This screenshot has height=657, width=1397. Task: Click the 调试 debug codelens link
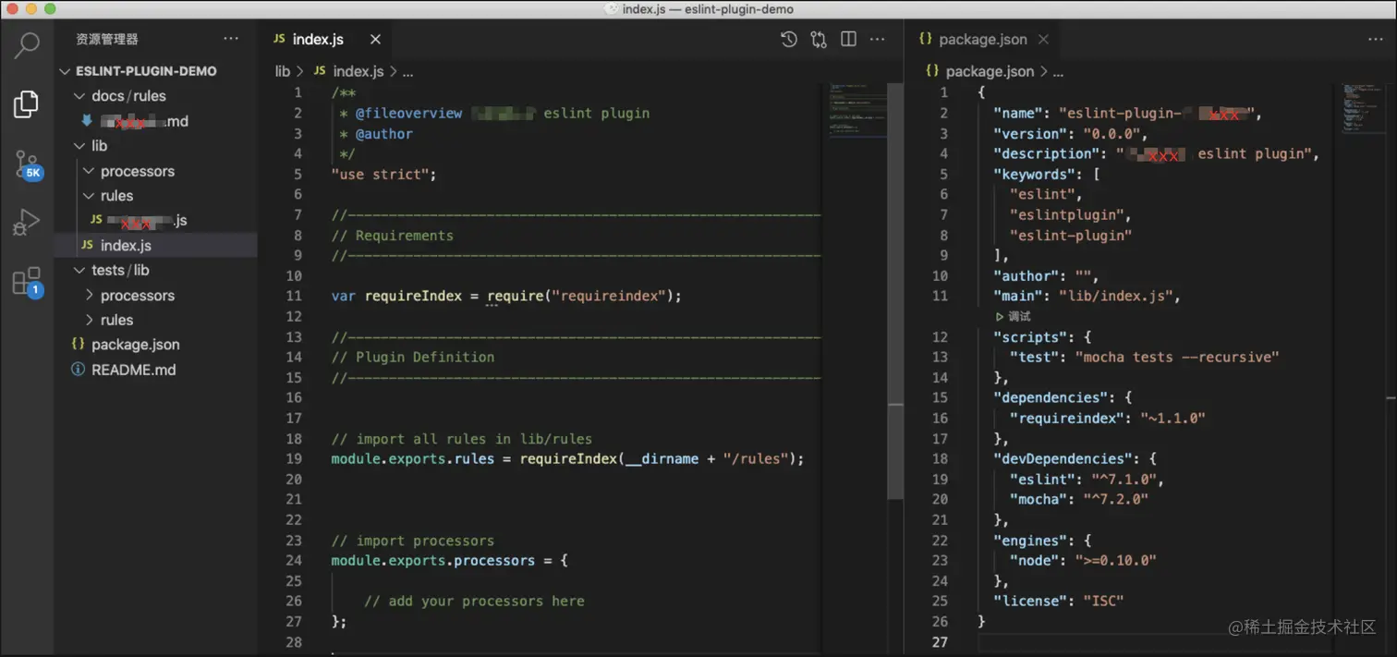1019,317
